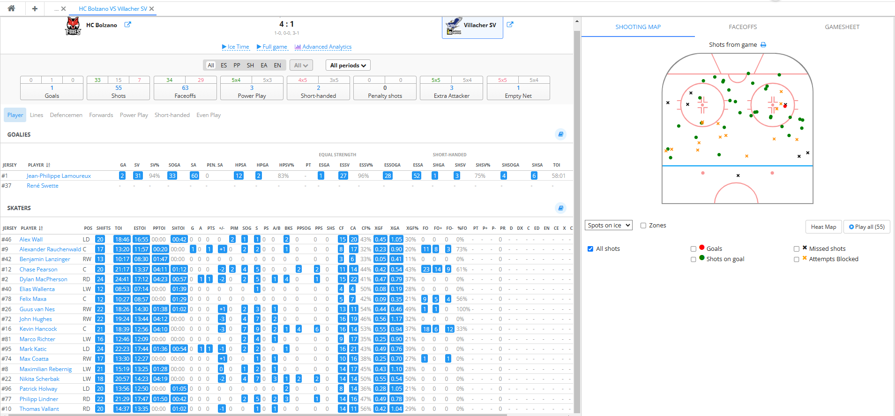Open the All periods dropdown

point(348,66)
